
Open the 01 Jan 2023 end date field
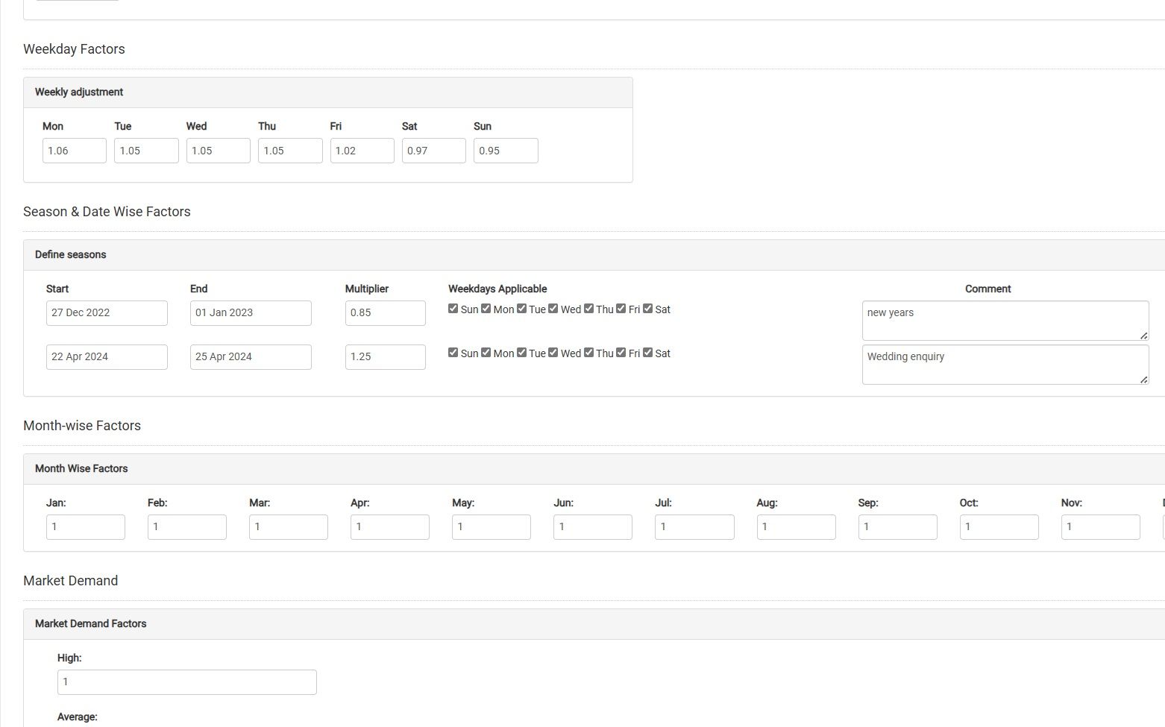pos(251,313)
